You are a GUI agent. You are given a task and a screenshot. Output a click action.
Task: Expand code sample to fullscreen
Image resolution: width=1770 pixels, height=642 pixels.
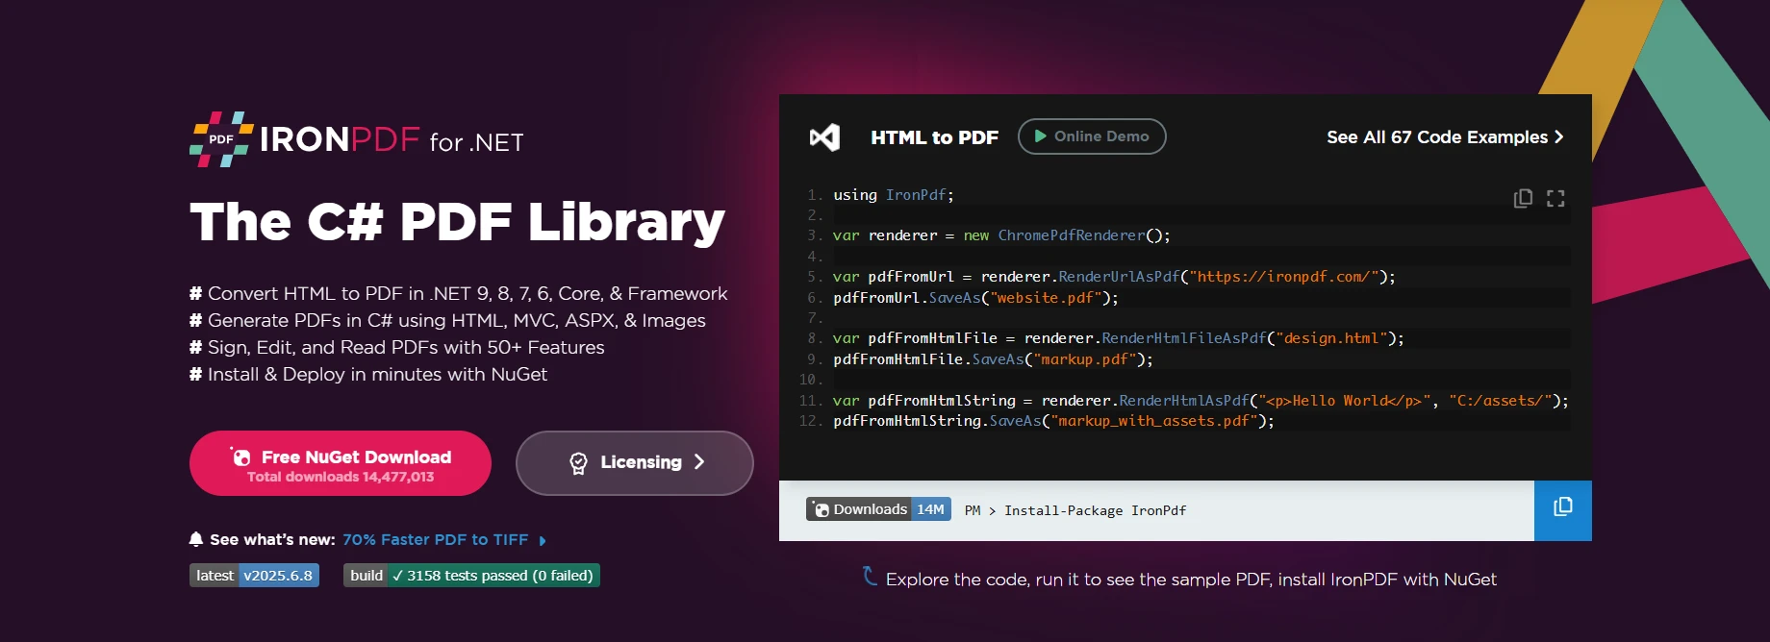coord(1555,198)
